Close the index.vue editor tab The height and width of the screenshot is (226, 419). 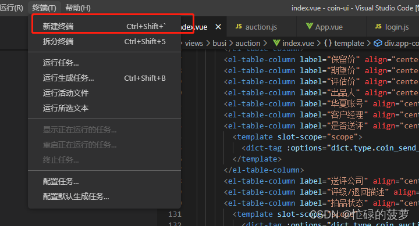[218, 27]
